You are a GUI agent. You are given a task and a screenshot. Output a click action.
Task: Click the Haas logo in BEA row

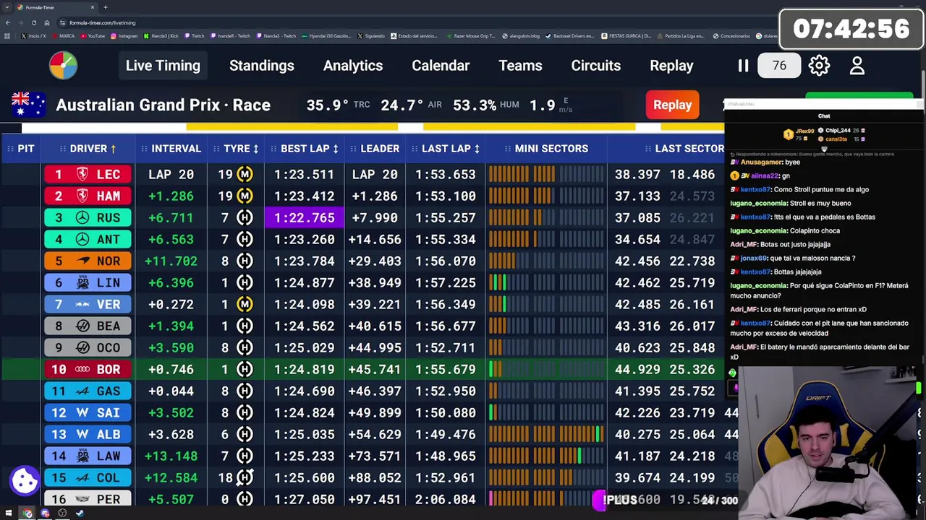[x=82, y=326]
